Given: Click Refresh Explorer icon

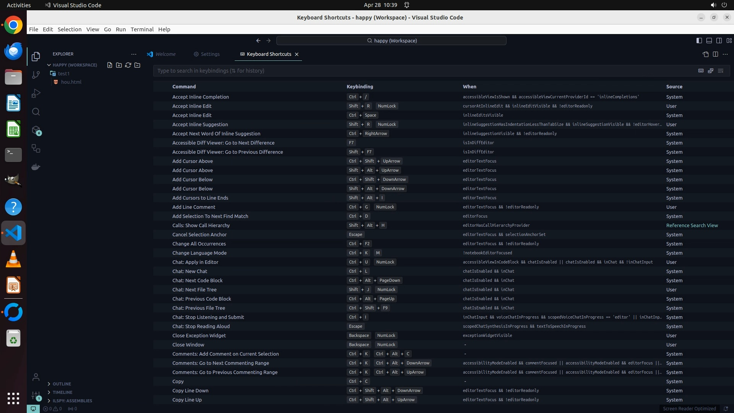Looking at the screenshot, I should (x=128, y=65).
